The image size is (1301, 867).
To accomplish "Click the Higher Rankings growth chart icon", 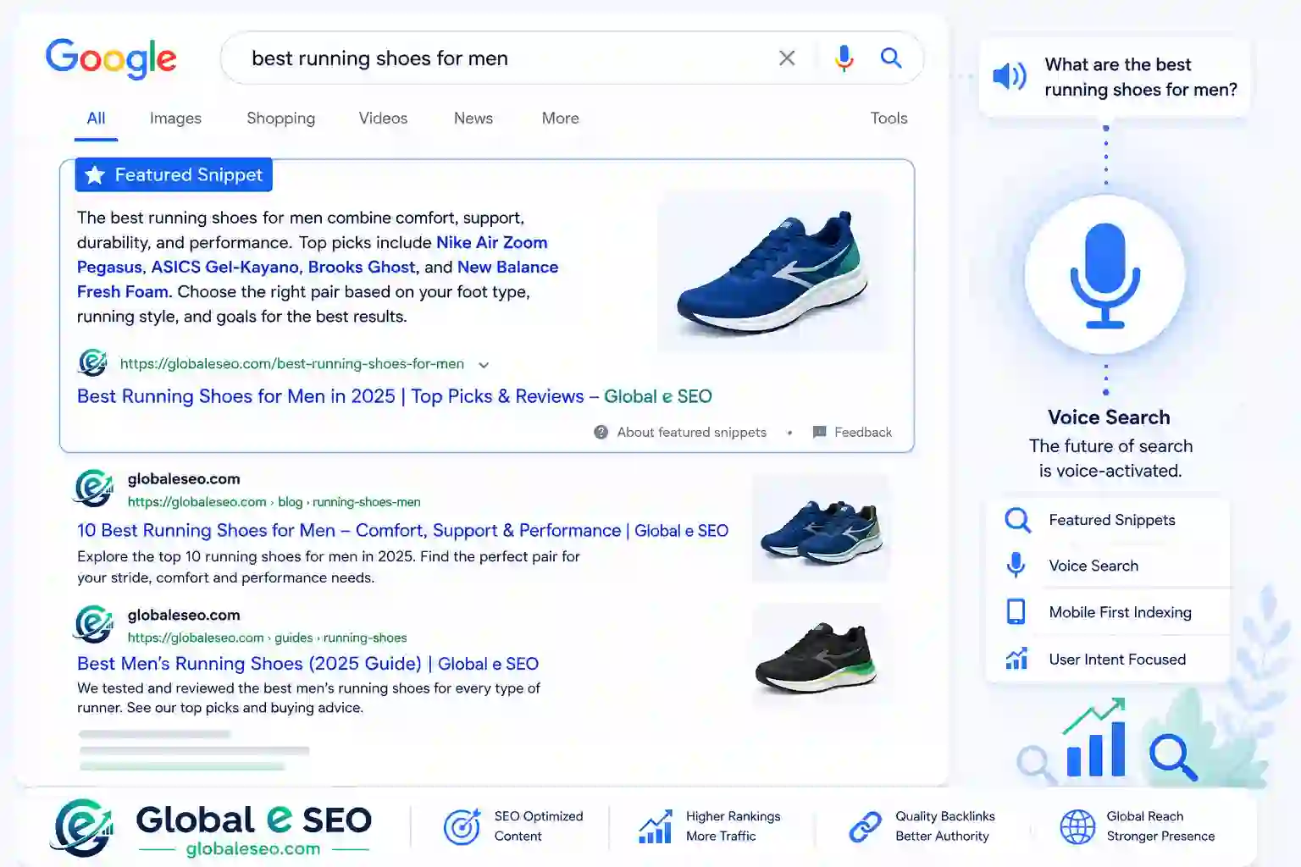I will (655, 826).
